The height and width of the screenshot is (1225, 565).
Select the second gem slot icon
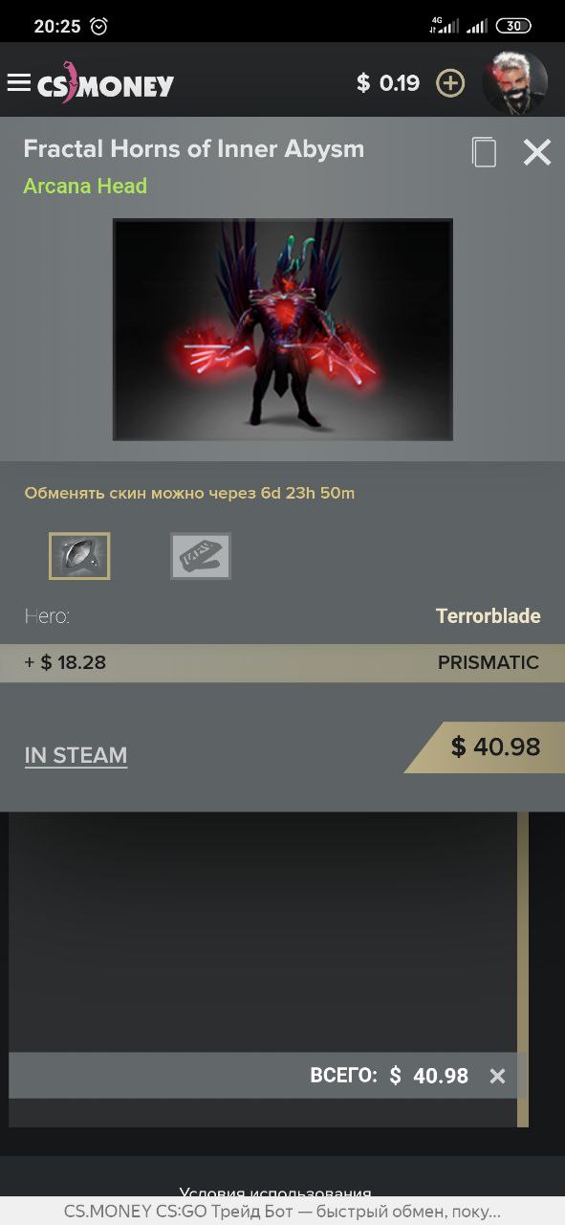point(201,556)
